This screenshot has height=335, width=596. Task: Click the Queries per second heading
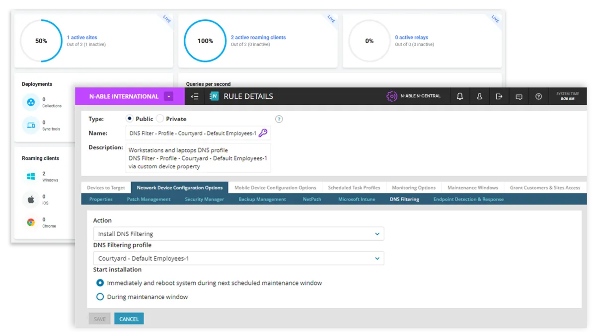pos(208,84)
